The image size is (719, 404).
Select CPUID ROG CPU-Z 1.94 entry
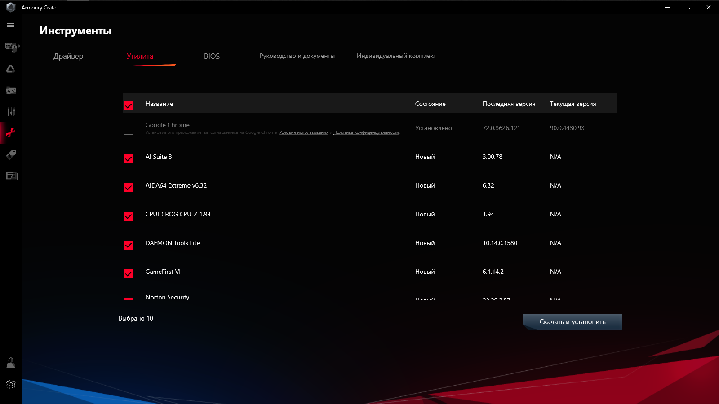click(178, 214)
